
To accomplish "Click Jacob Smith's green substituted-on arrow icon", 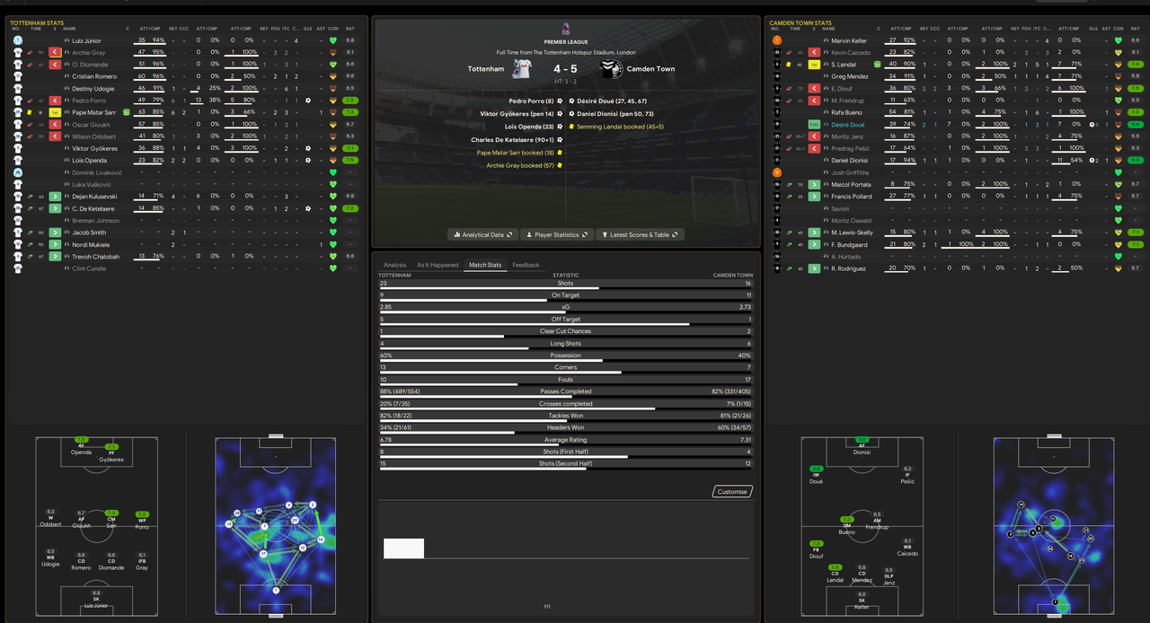I will coord(55,232).
